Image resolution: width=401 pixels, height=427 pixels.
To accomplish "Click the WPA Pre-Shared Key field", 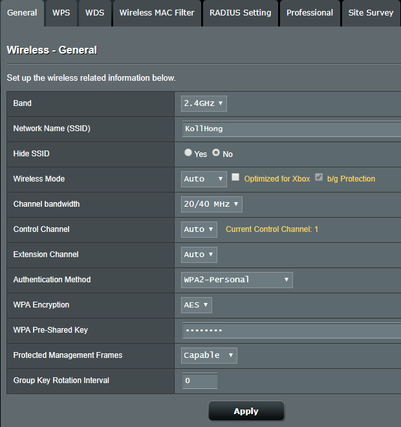I will (291, 330).
